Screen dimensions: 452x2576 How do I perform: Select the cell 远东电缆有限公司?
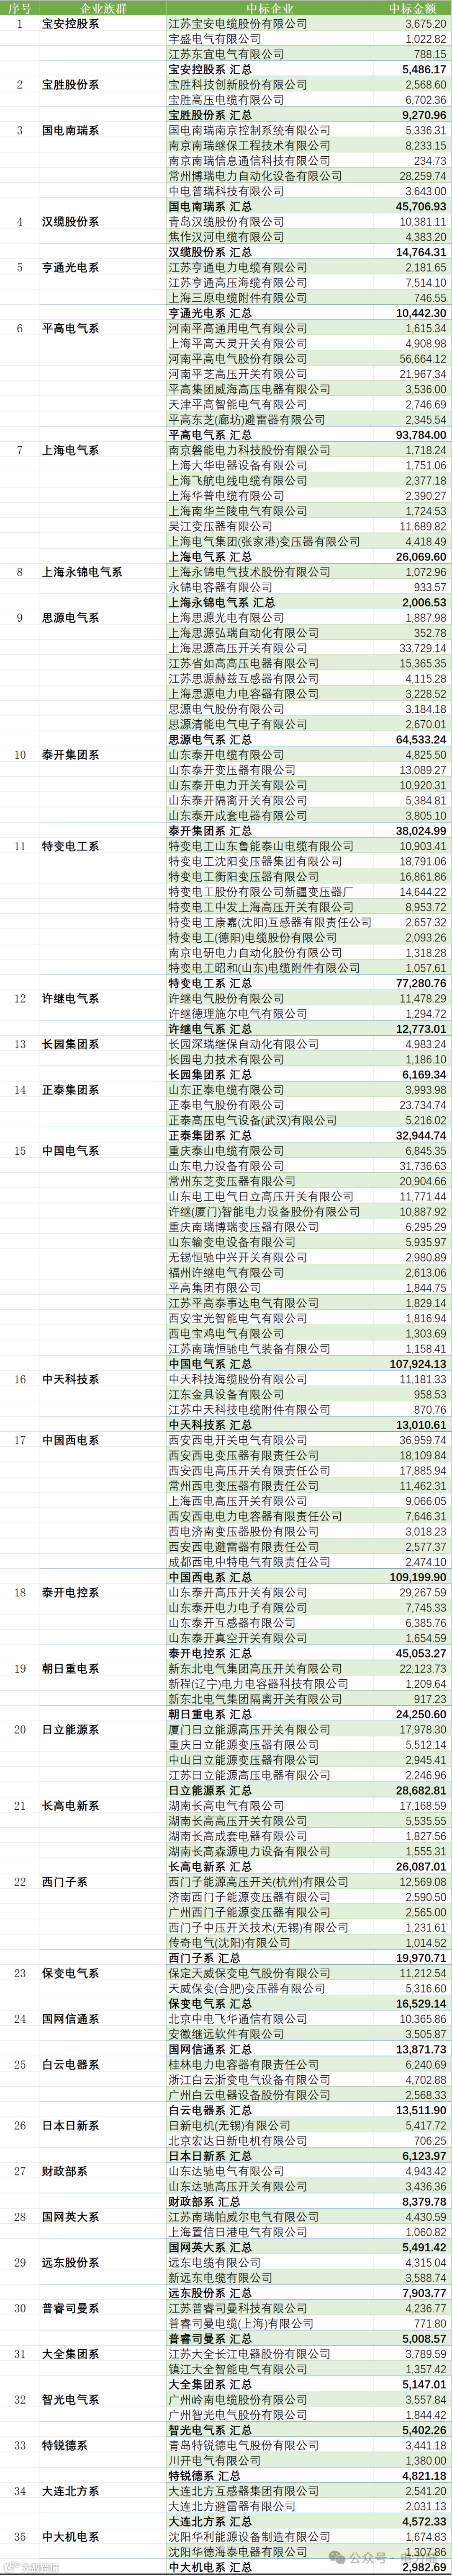(x=215, y=2262)
